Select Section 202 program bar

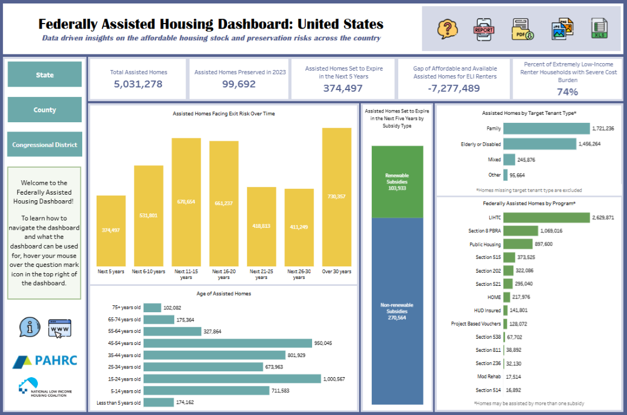tap(508, 270)
